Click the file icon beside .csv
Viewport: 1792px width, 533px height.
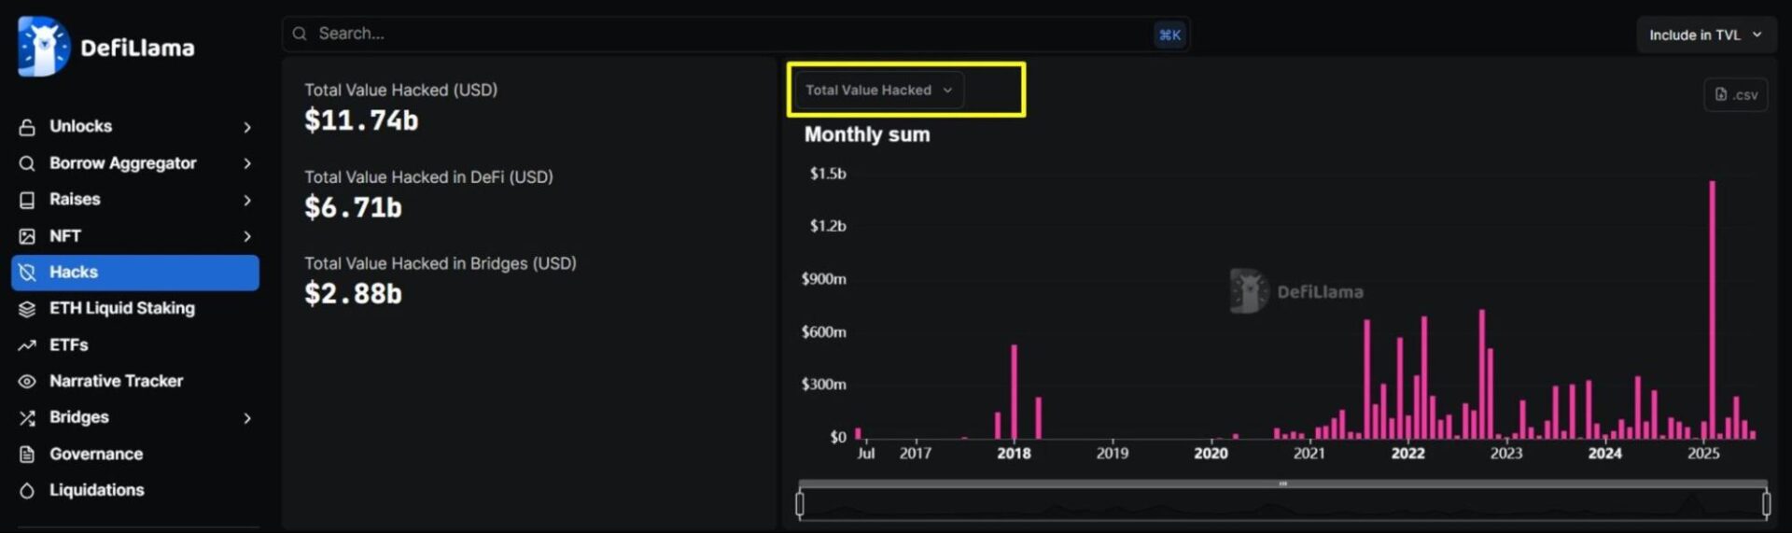pyautogui.click(x=1721, y=94)
